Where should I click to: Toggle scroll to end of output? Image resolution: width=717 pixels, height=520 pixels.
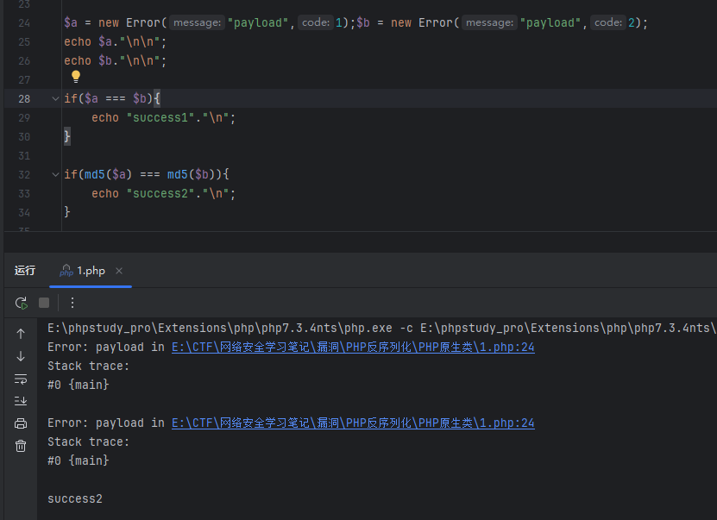tap(21, 401)
